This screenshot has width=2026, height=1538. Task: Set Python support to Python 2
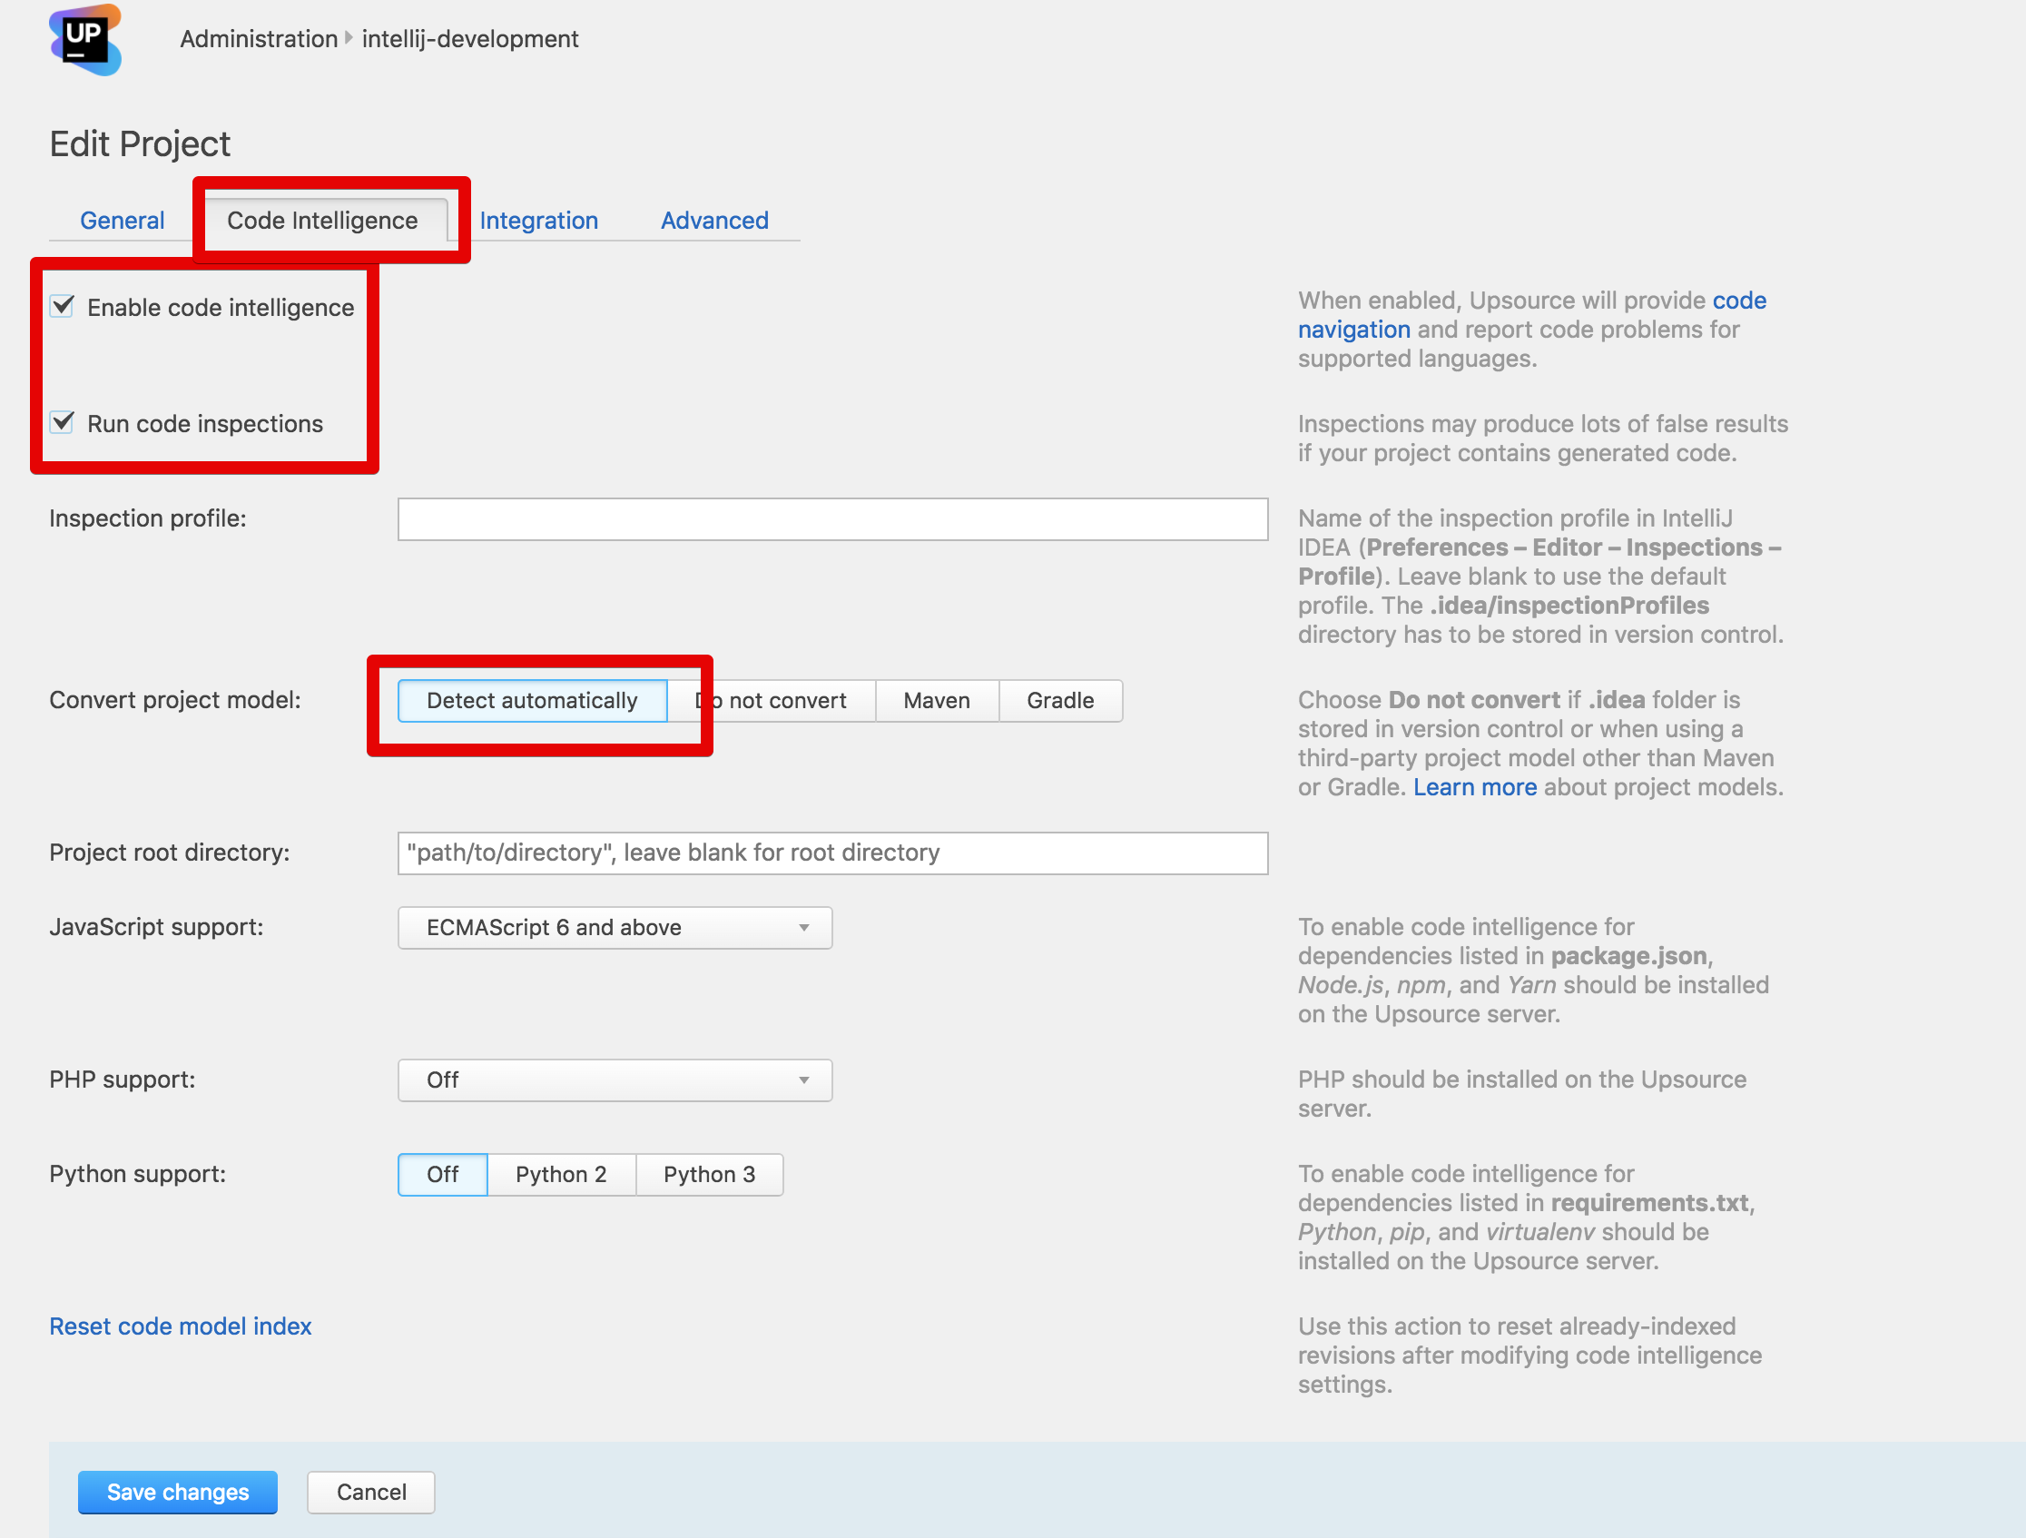click(x=561, y=1174)
